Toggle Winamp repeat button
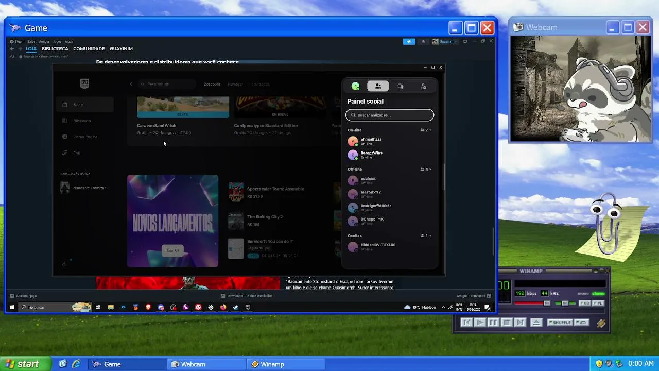The height and width of the screenshot is (371, 659). 582,323
